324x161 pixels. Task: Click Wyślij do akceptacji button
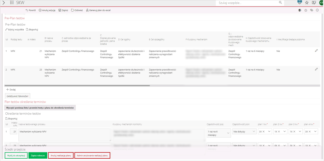[x=16, y=155]
